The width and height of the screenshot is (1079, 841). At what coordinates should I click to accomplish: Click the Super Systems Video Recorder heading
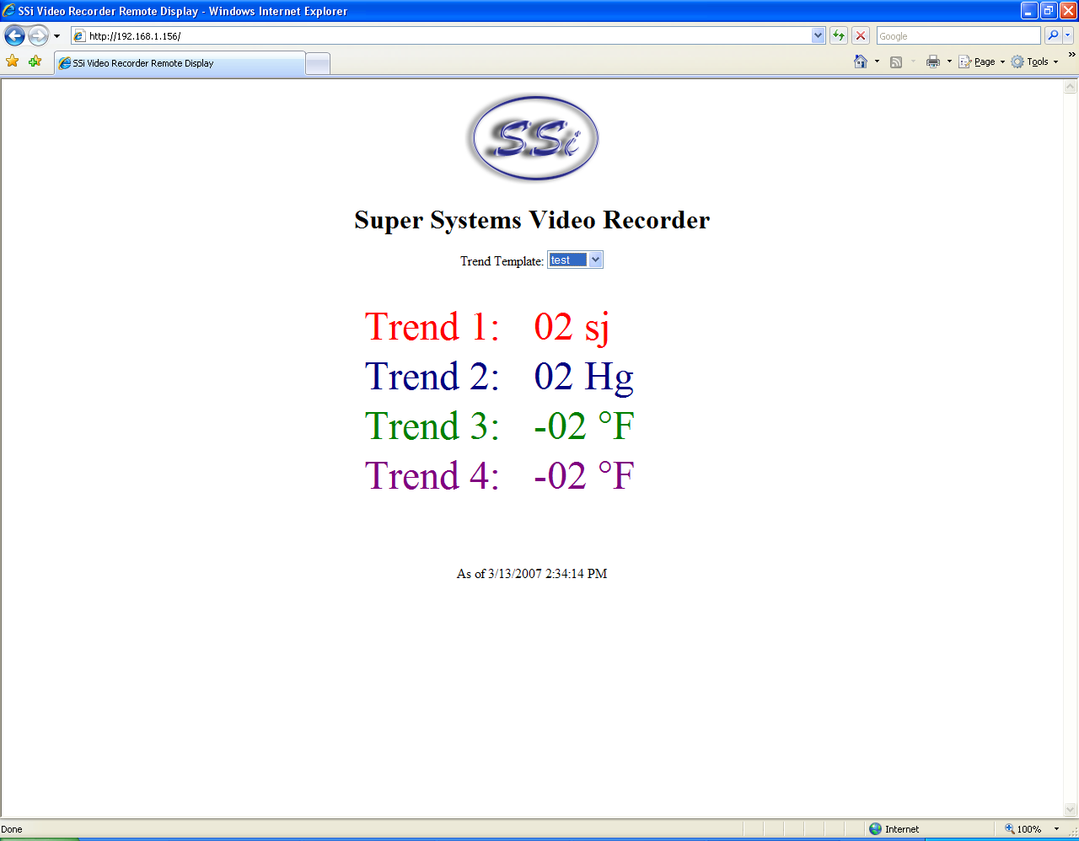pyautogui.click(x=532, y=220)
